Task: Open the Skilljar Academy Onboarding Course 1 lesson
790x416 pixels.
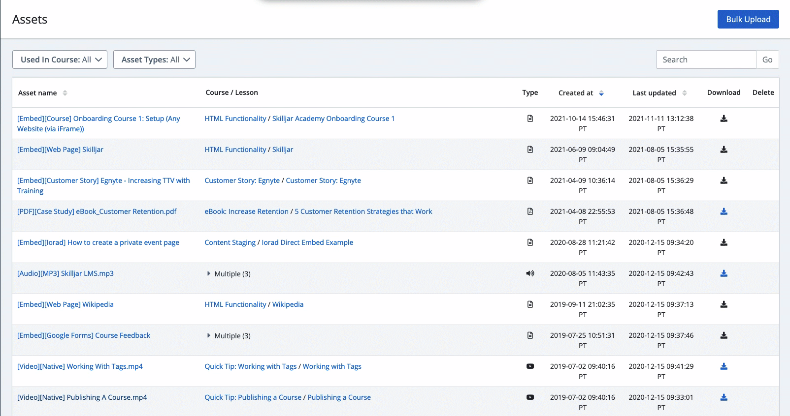Action: click(333, 119)
